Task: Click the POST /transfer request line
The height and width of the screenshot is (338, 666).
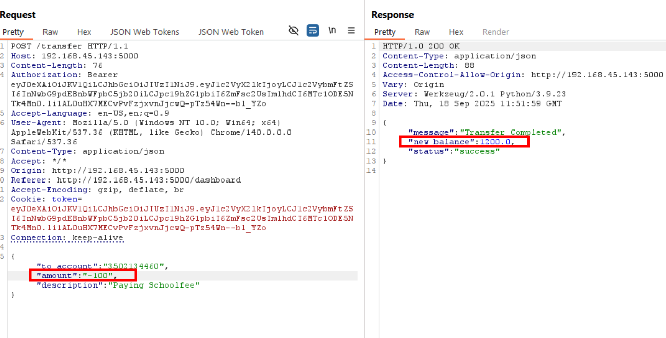Action: click(x=70, y=46)
